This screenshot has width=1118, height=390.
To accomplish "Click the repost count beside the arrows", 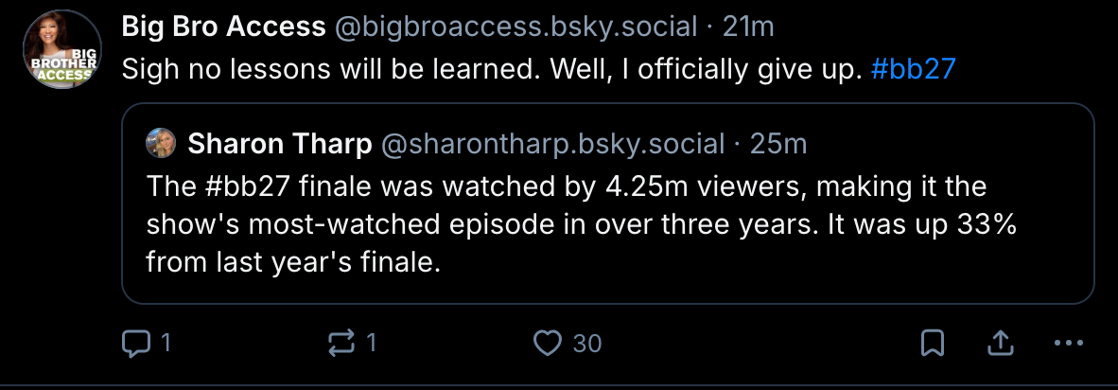I will click(x=371, y=343).
